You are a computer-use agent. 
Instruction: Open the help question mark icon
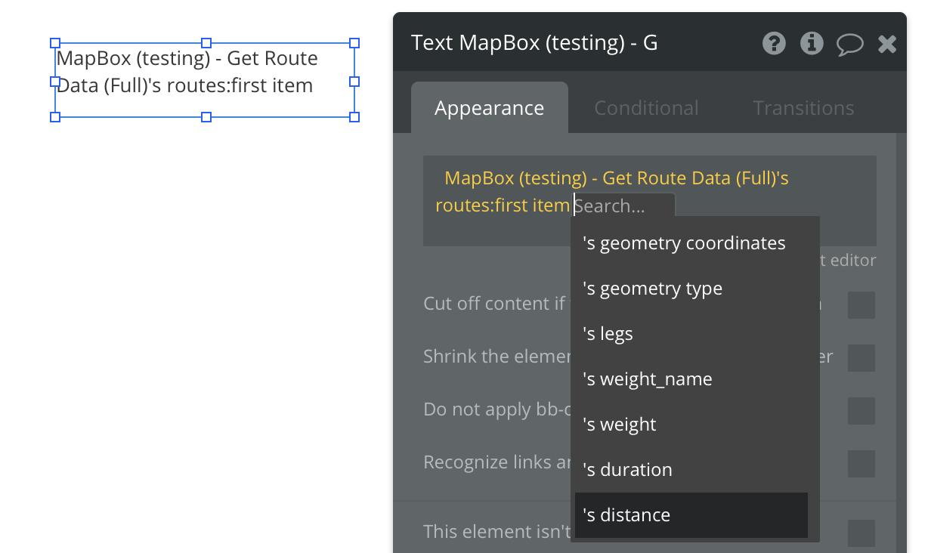[774, 43]
